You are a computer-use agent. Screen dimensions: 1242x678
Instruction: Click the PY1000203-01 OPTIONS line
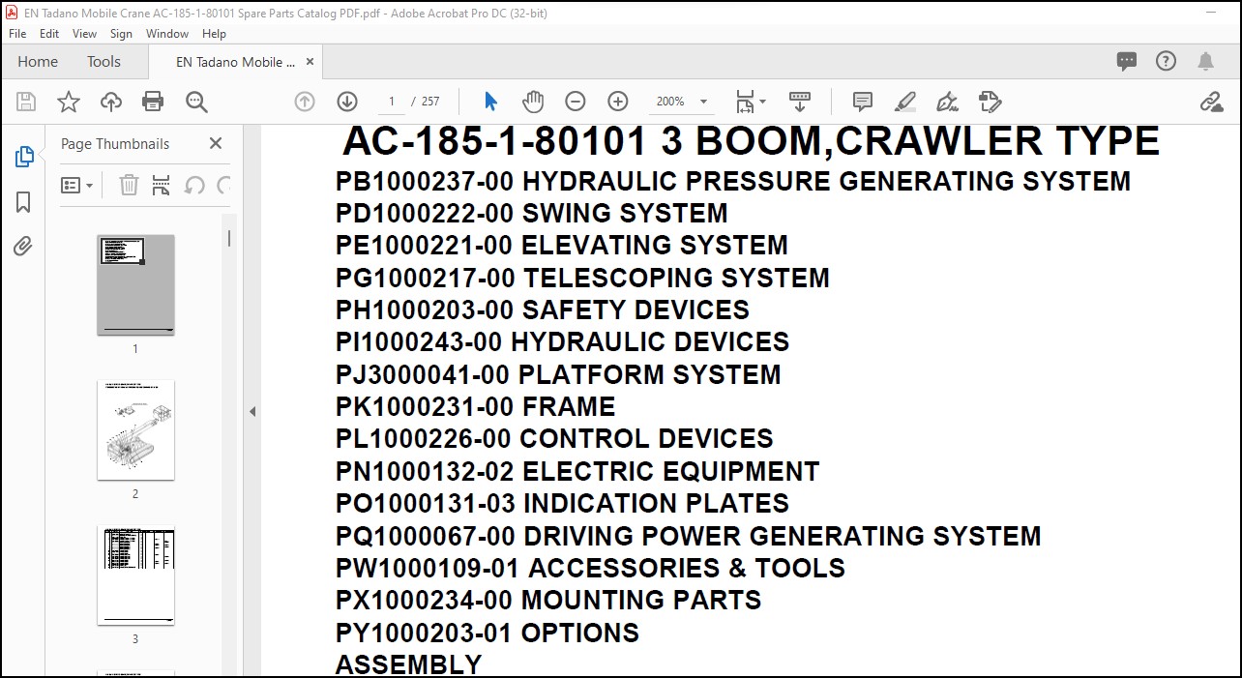[488, 633]
